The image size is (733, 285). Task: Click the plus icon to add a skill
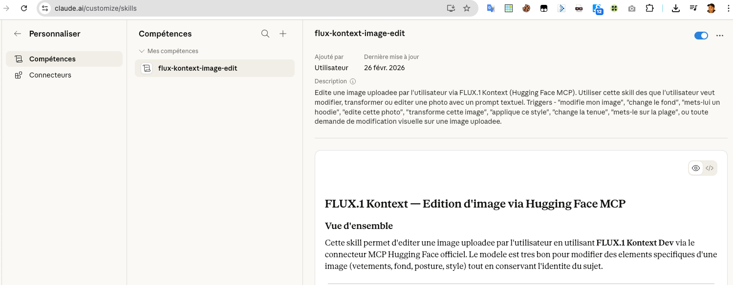coord(283,34)
